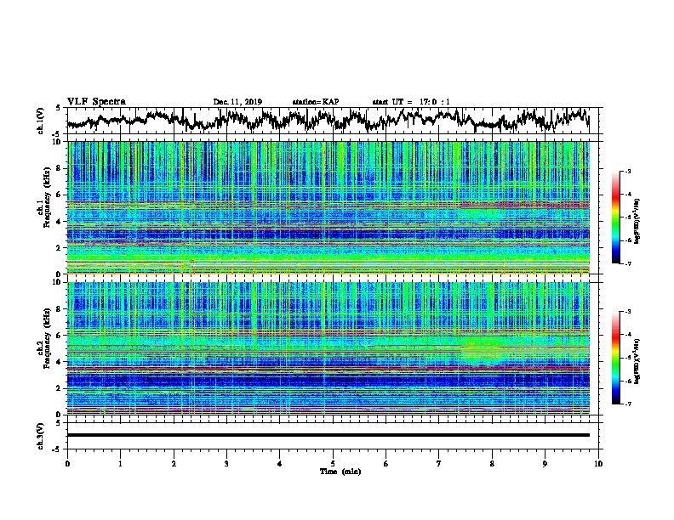Click the ch.1 "Frequency (kHz)" axis label
Viewport: 674px width, 520px height.
[x=47, y=198]
